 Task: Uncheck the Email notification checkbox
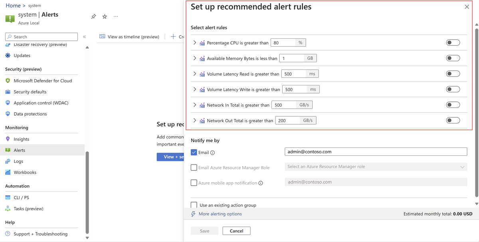coord(194,152)
